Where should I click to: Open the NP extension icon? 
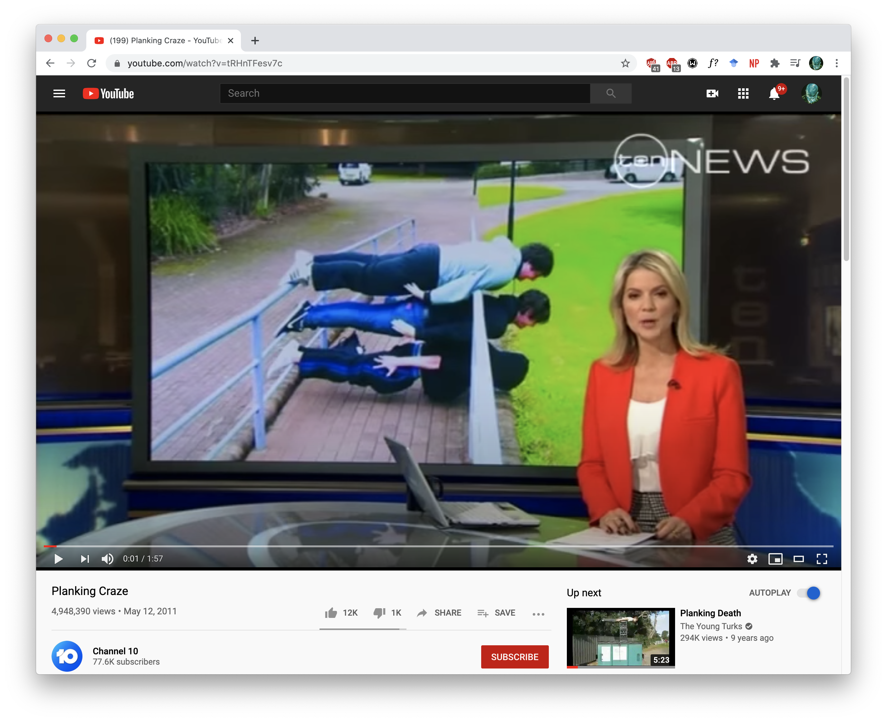click(x=754, y=63)
